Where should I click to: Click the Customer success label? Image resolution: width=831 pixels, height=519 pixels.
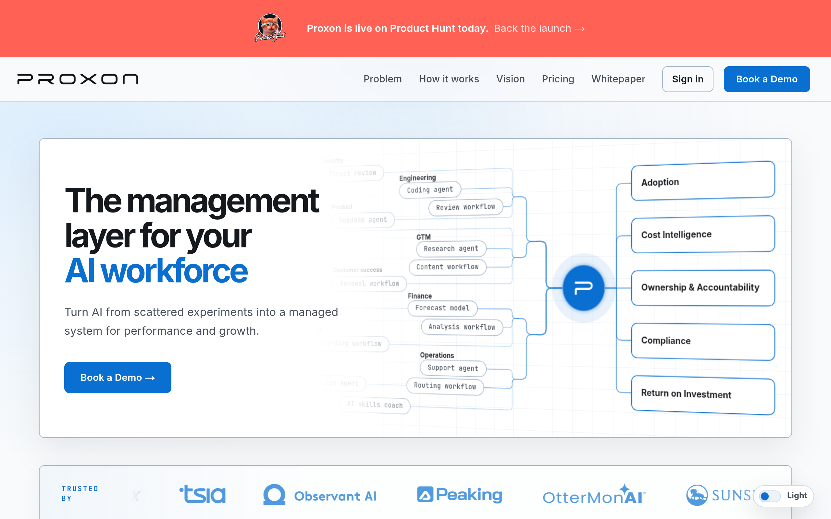coord(357,270)
